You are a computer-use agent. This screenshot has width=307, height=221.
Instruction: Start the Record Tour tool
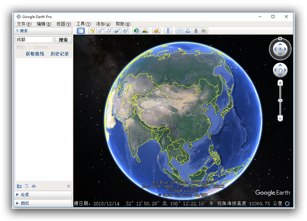tap(125, 30)
